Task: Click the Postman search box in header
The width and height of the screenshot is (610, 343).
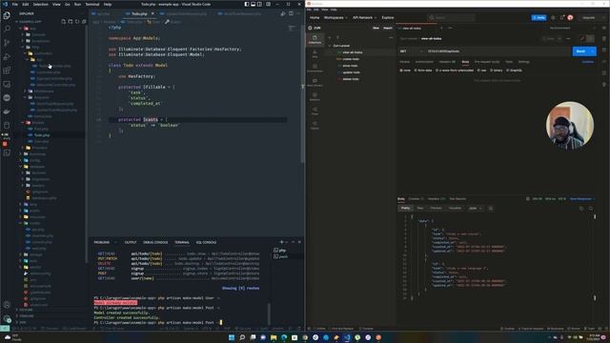Action: [451, 17]
